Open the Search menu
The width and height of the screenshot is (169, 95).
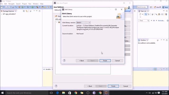pyautogui.click(x=18, y=4)
